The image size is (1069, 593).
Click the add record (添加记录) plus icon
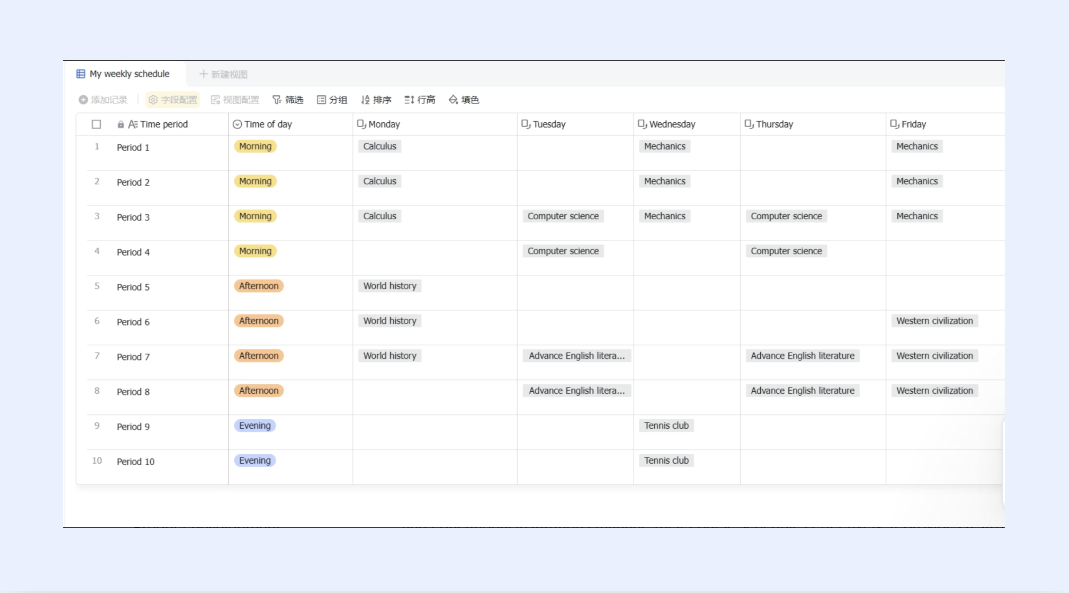(x=83, y=100)
